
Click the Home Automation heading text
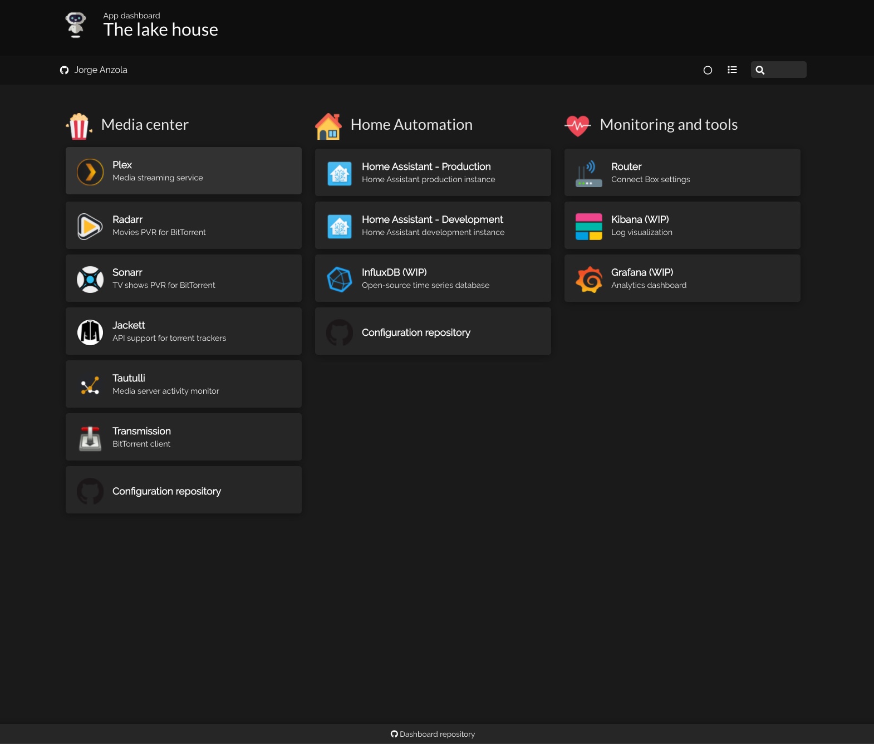411,125
